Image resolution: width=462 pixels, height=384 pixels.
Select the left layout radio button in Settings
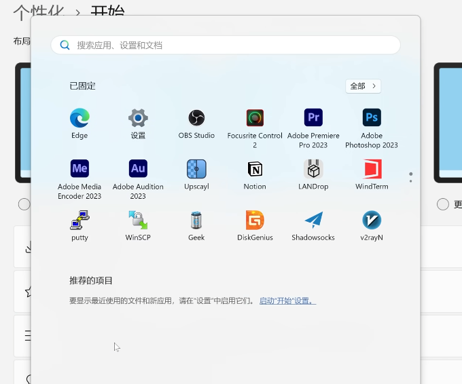(24, 204)
